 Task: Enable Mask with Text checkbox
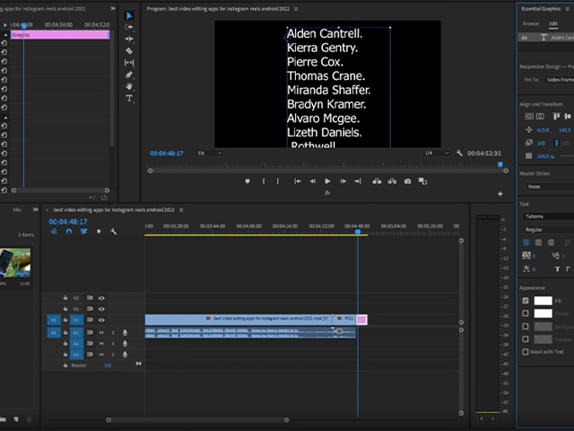click(x=526, y=352)
